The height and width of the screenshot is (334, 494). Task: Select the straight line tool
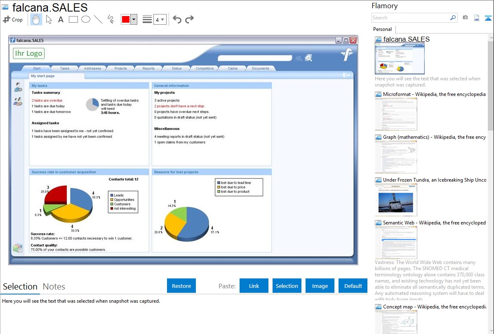(x=98, y=19)
